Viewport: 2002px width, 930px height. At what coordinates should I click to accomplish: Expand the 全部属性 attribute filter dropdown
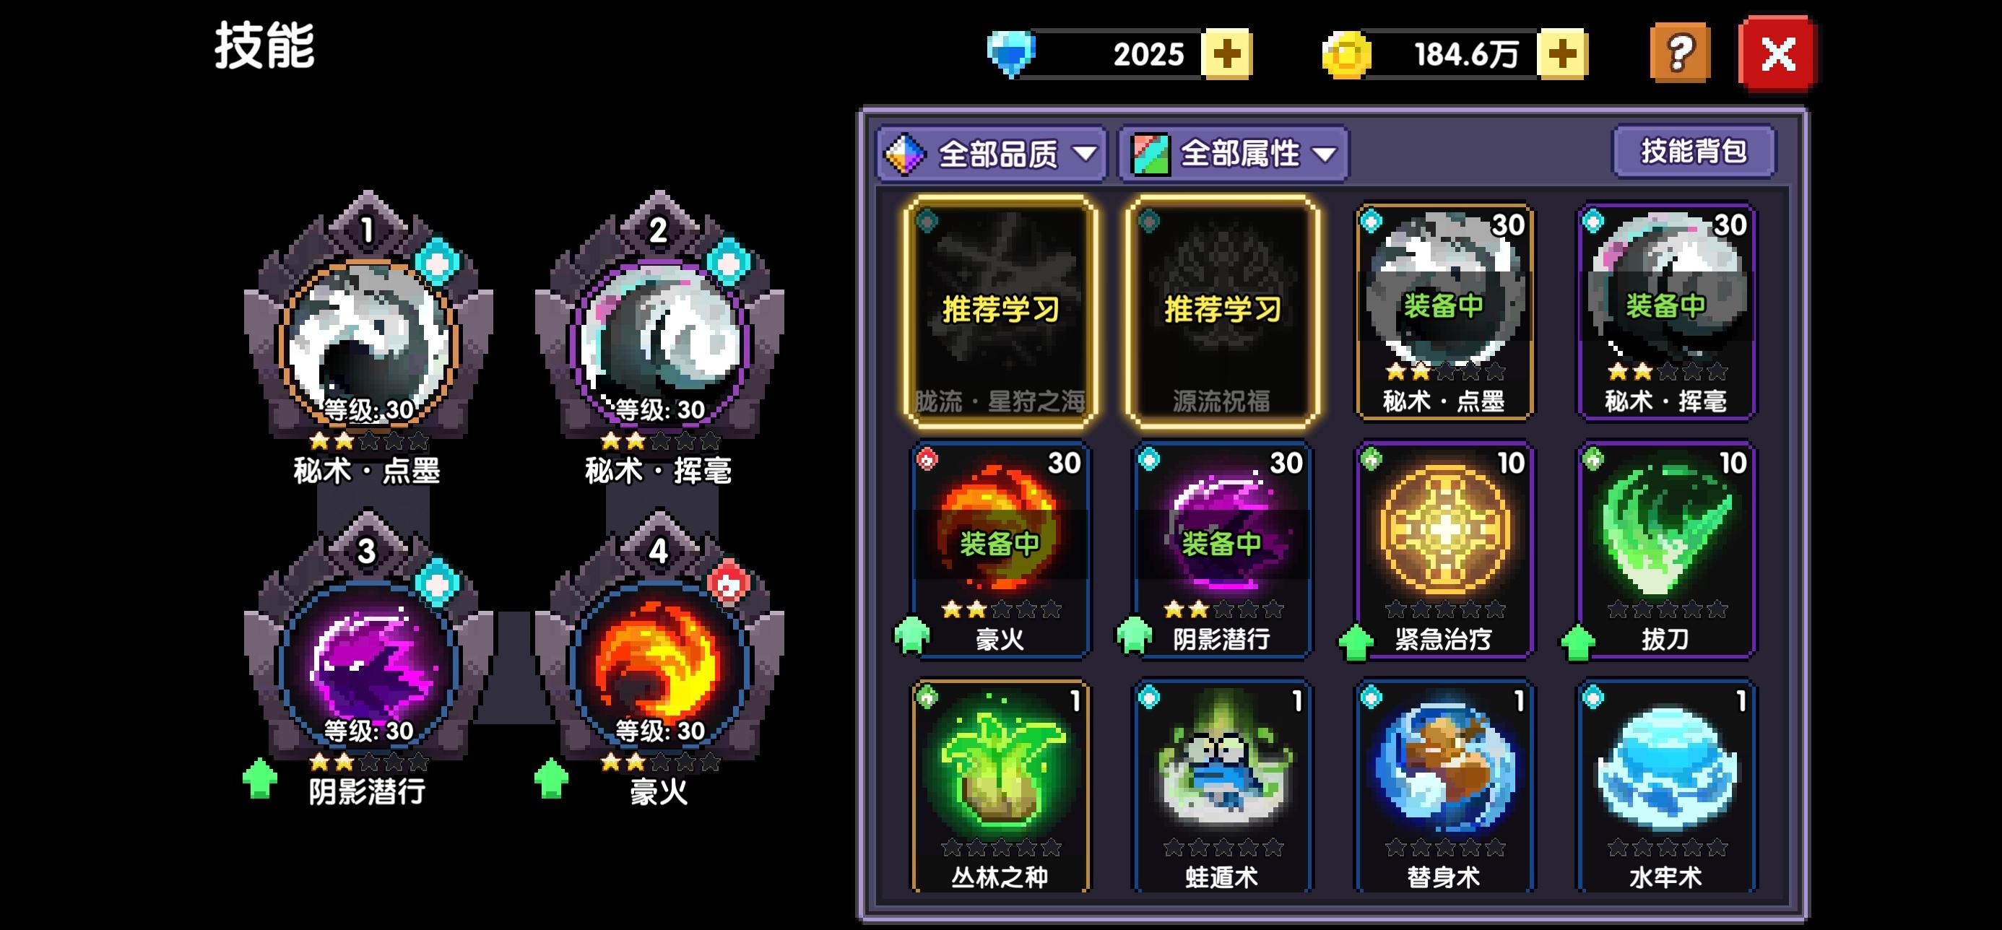(1234, 154)
